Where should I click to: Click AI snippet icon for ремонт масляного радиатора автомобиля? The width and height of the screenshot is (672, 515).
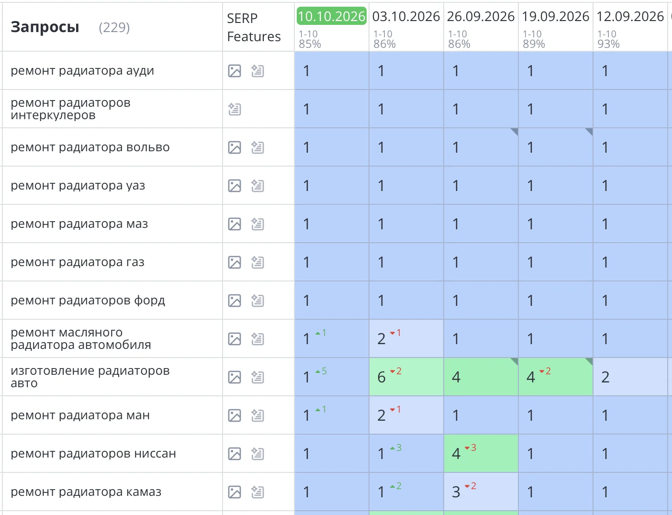(x=258, y=339)
